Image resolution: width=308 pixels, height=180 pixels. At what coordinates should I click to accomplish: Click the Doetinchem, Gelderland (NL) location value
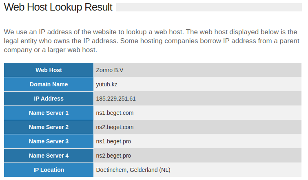point(133,170)
